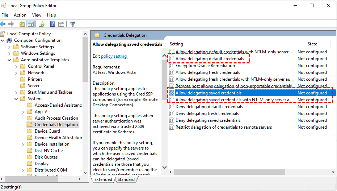This screenshot has width=337, height=191.
Task: Toggle the Show/Hide Console Tree button
Action: 31,24
